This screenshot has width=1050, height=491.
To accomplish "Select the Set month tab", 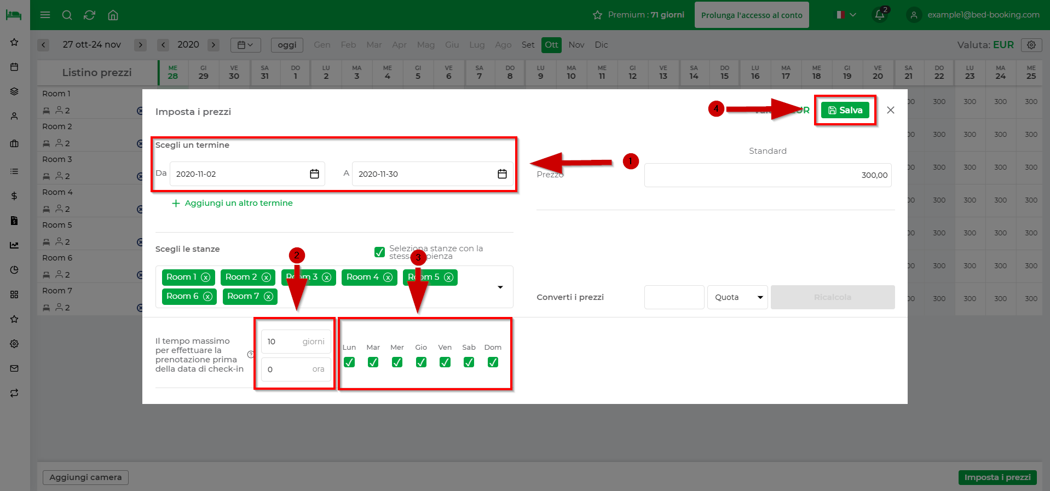I will point(528,45).
